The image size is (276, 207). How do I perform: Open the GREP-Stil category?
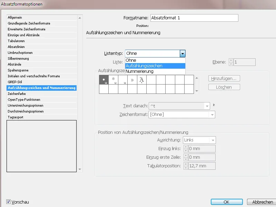(x=42, y=82)
